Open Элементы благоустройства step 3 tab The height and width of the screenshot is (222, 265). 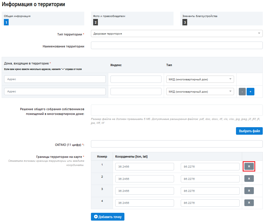[221, 19]
